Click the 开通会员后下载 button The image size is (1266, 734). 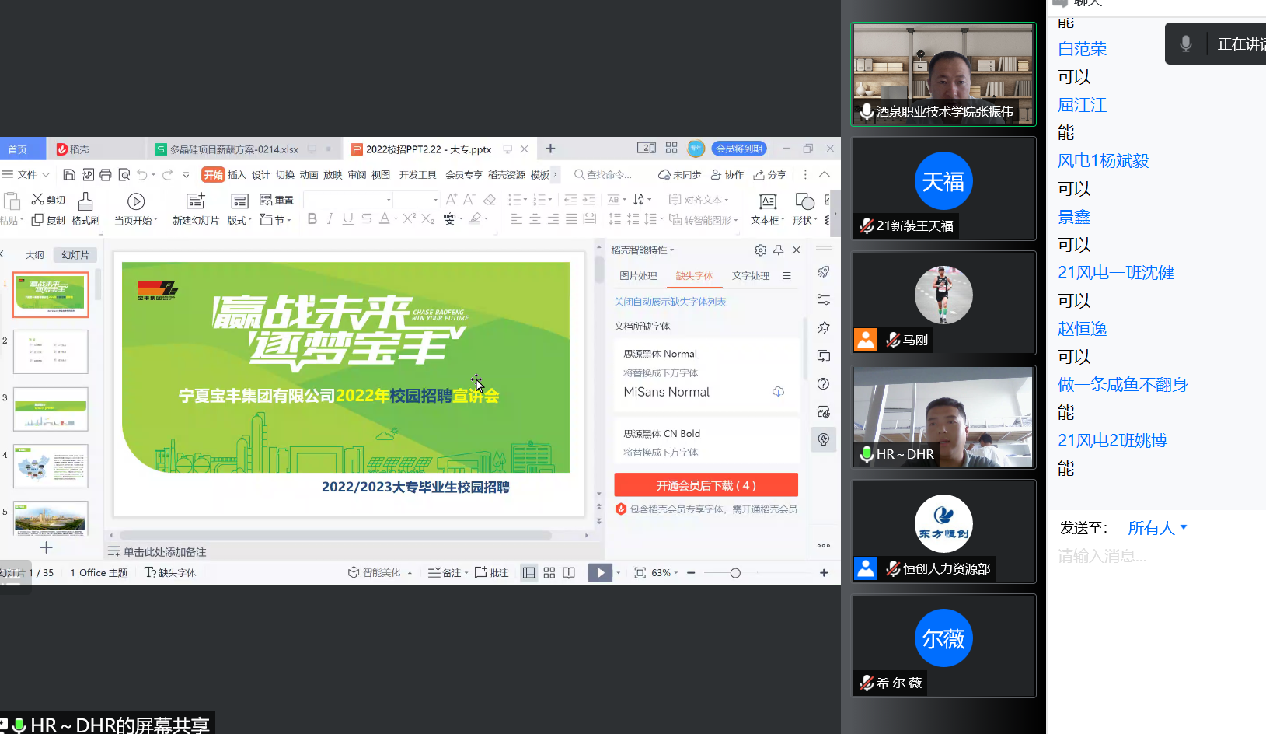coord(706,485)
